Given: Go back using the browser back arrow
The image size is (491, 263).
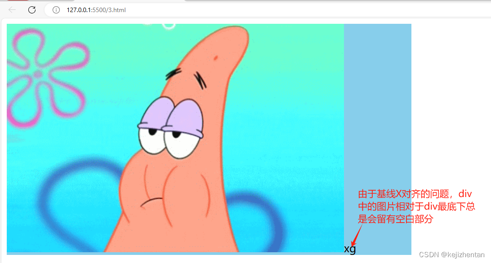Looking at the screenshot, I should 12,10.
